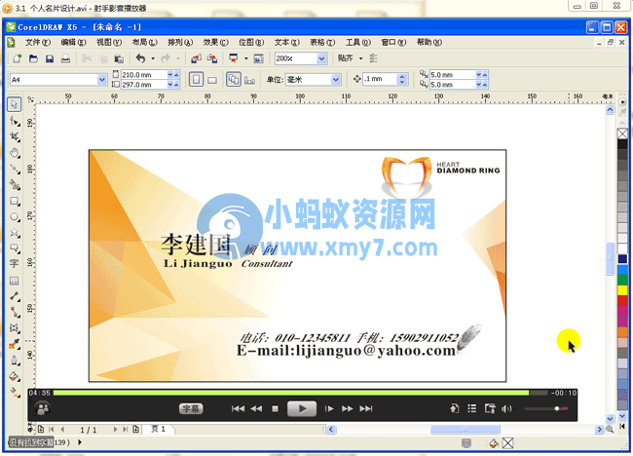Select the Shape edit tool

15,121
